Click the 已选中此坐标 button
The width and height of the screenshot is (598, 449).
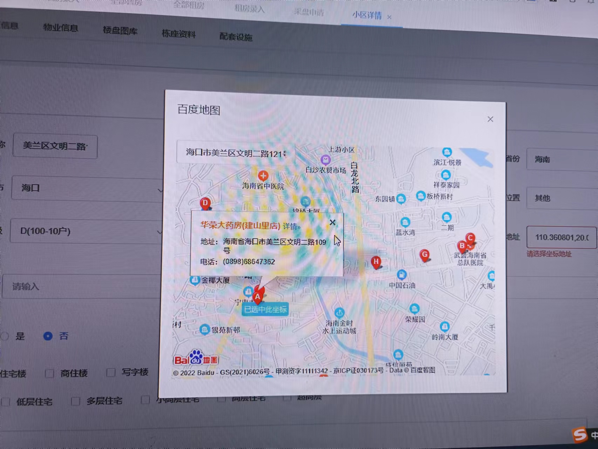tap(265, 309)
